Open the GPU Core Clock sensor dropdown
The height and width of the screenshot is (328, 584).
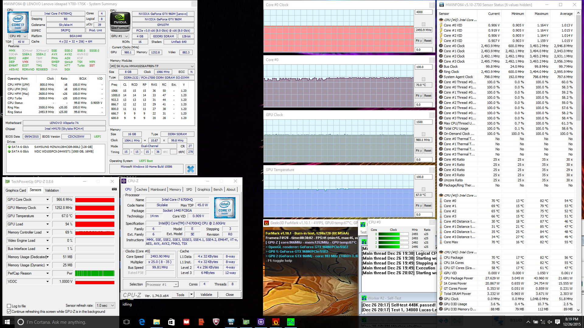[47, 200]
